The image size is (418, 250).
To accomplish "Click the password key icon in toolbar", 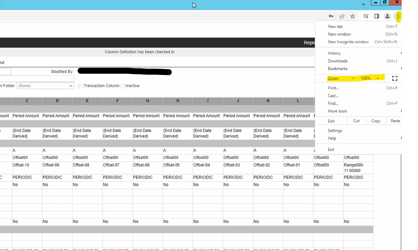I will point(331,16).
